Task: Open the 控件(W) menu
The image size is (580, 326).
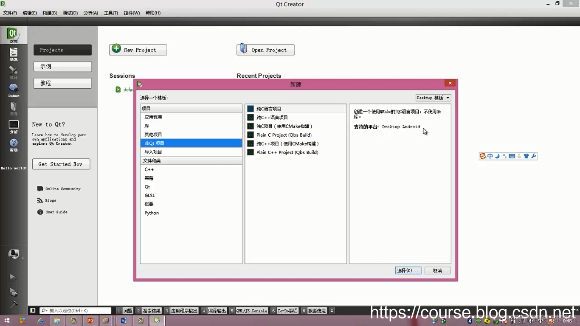Action: 132,13
